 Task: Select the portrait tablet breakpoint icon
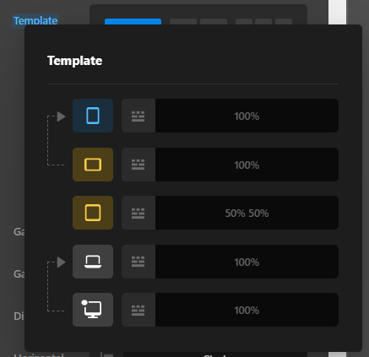[x=93, y=116]
